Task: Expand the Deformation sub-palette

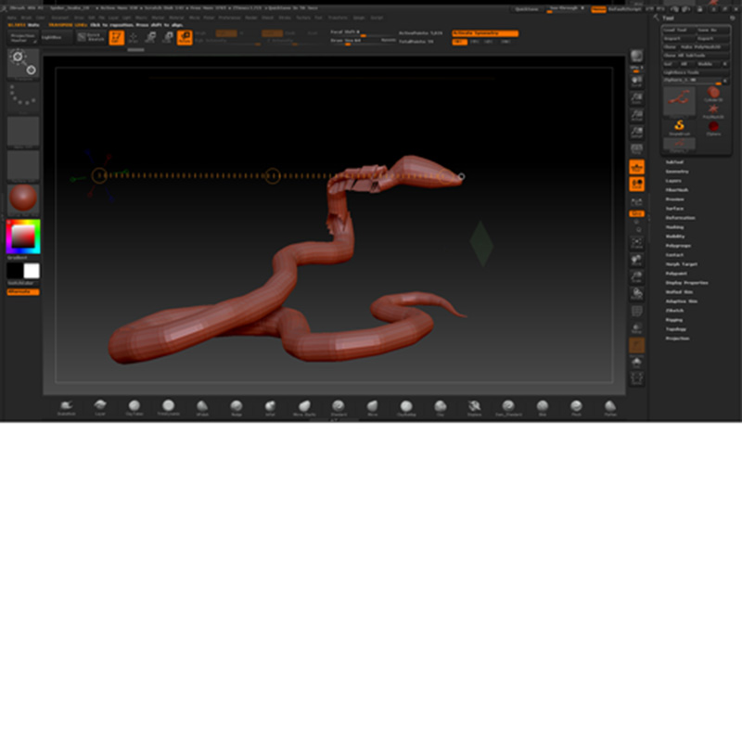Action: pos(681,218)
